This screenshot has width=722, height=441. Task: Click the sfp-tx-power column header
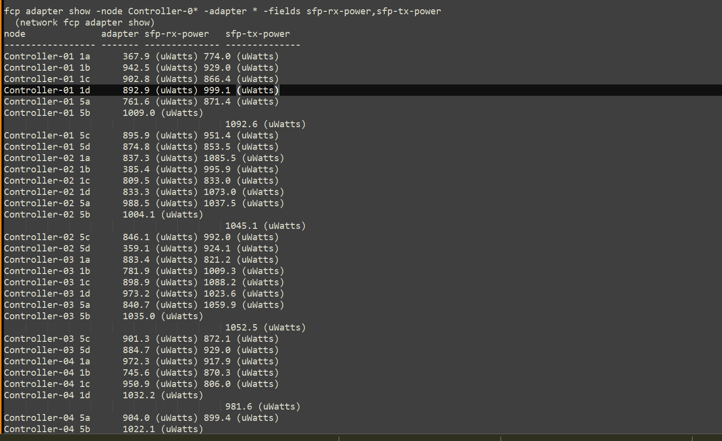tap(258, 34)
